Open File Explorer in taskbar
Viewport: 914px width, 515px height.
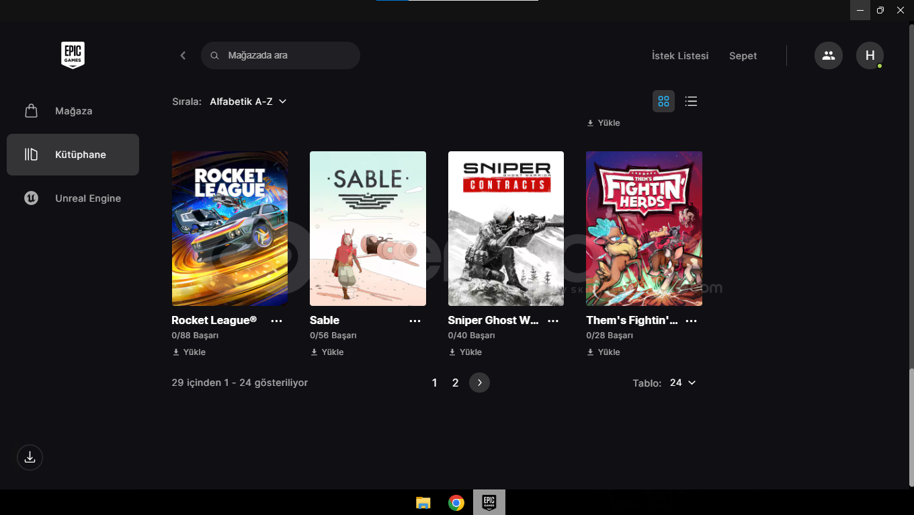[423, 502]
